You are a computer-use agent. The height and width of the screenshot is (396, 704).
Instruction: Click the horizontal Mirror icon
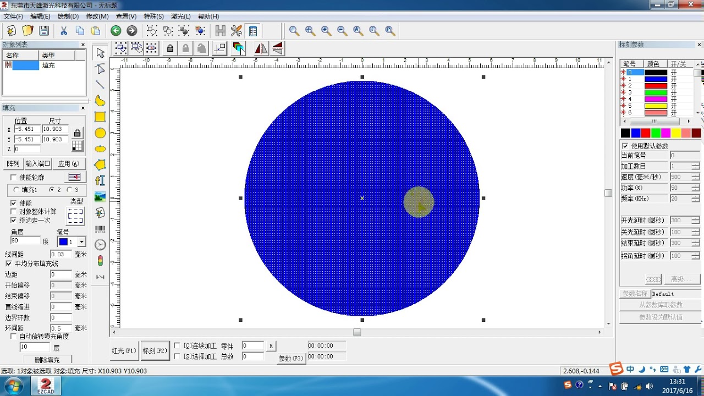tap(261, 48)
